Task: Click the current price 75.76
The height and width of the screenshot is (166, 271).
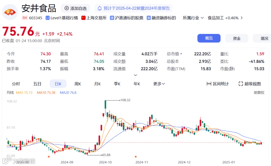Action: pyautogui.click(x=18, y=31)
